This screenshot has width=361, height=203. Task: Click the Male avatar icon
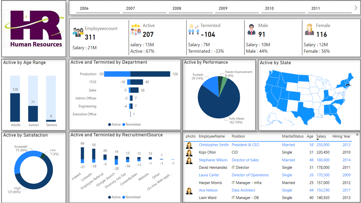click(251, 30)
